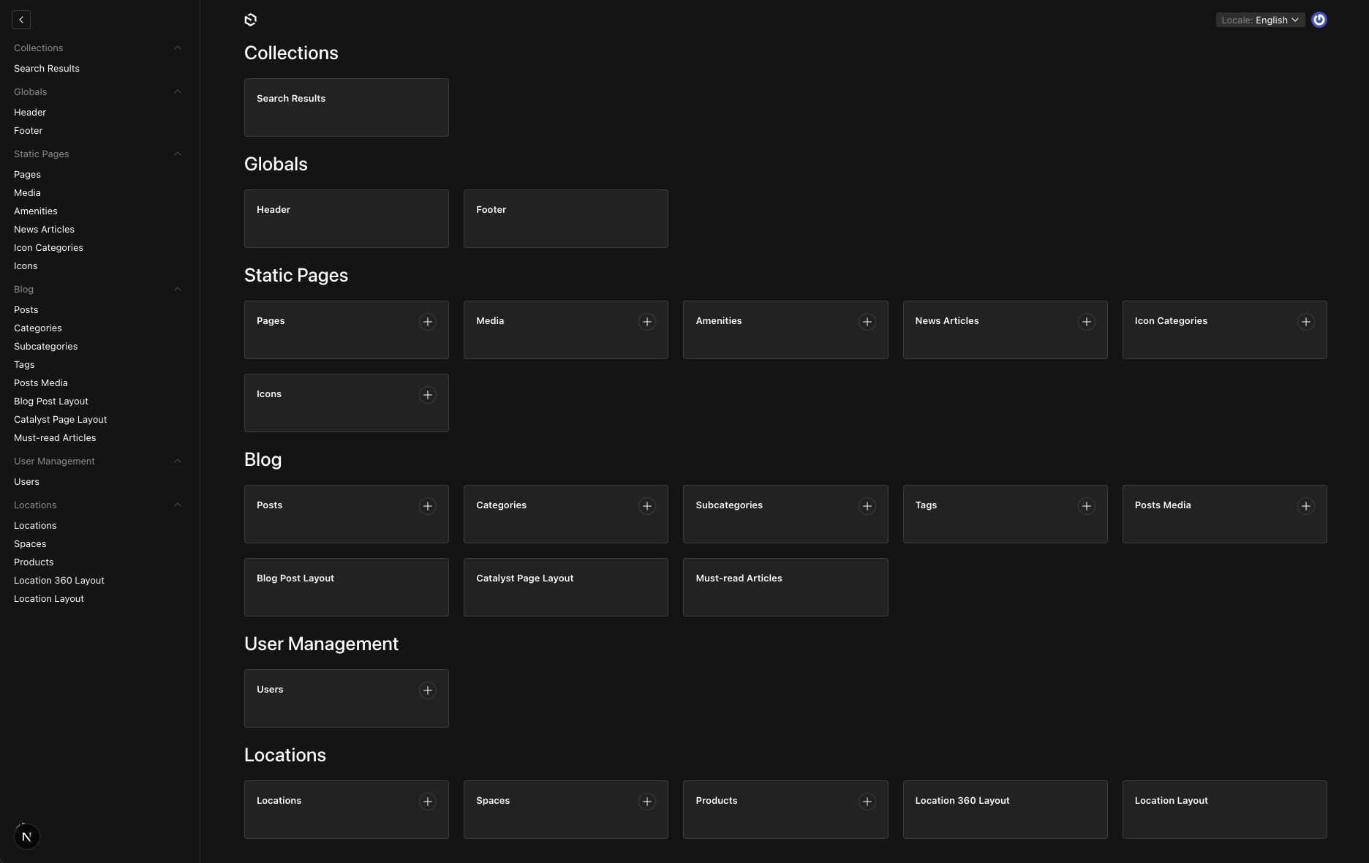Collapse the Locations section in the sidebar
Viewport: 1369px width, 863px height.
click(178, 505)
